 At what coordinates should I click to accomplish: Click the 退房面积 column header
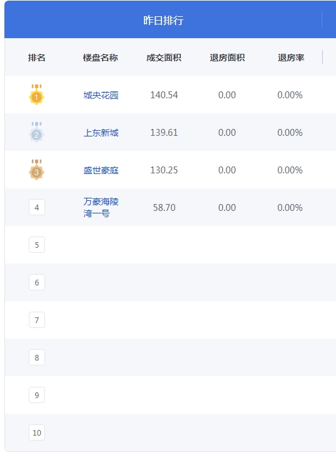click(x=227, y=58)
